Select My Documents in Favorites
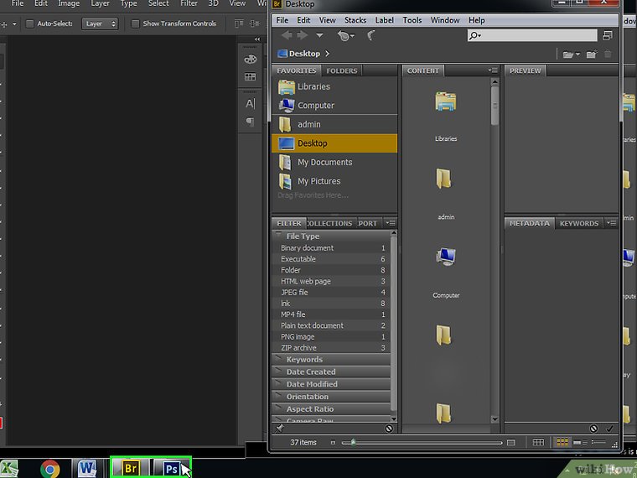This screenshot has height=478, width=637. click(324, 163)
